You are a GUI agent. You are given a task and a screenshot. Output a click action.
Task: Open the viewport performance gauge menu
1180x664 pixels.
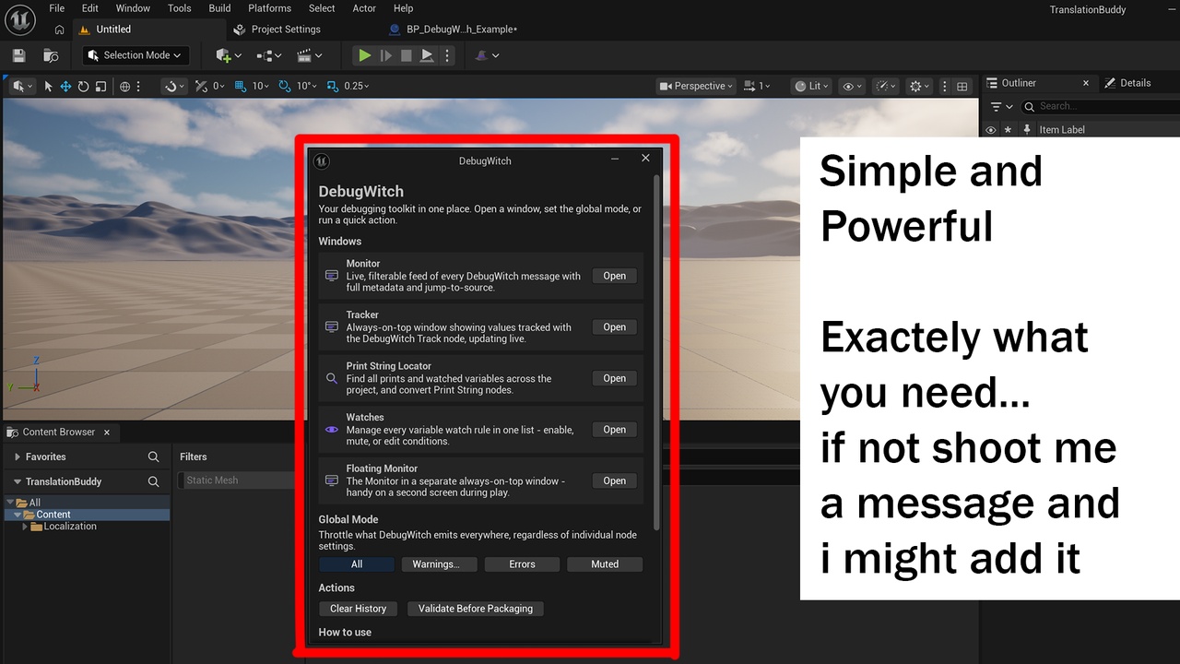(x=885, y=86)
